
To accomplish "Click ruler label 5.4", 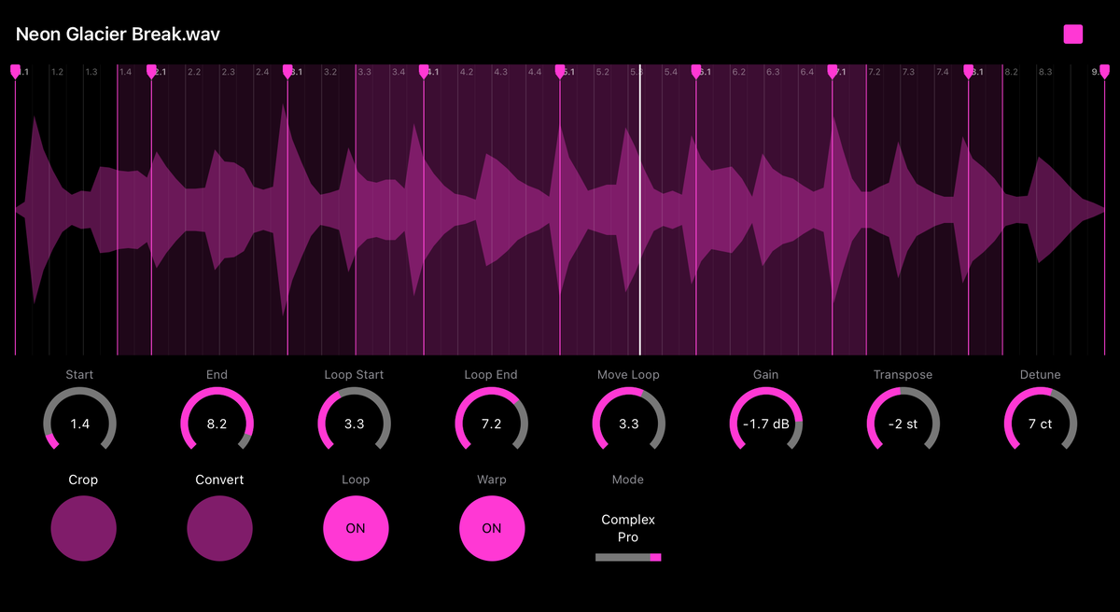I will [671, 72].
